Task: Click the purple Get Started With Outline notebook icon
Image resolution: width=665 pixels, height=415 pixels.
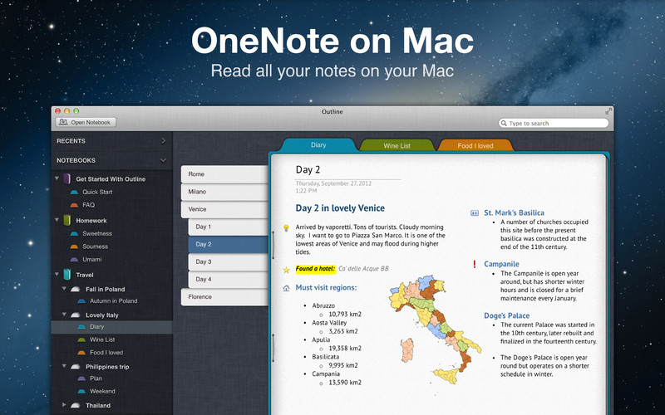Action: coord(67,178)
